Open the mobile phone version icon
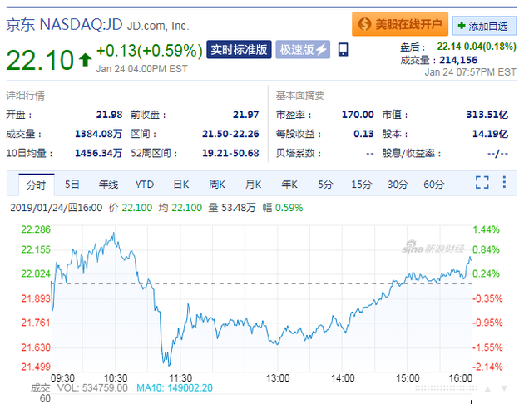The image size is (524, 404). [x=343, y=49]
